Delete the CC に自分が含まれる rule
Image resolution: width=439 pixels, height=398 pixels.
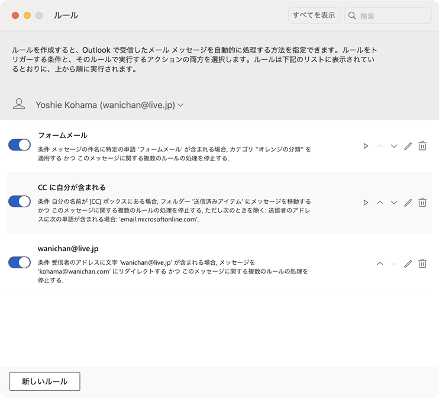coord(422,203)
